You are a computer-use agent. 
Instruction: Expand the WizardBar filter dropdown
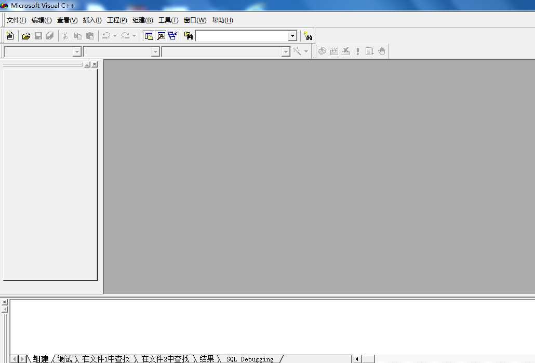[x=155, y=51]
